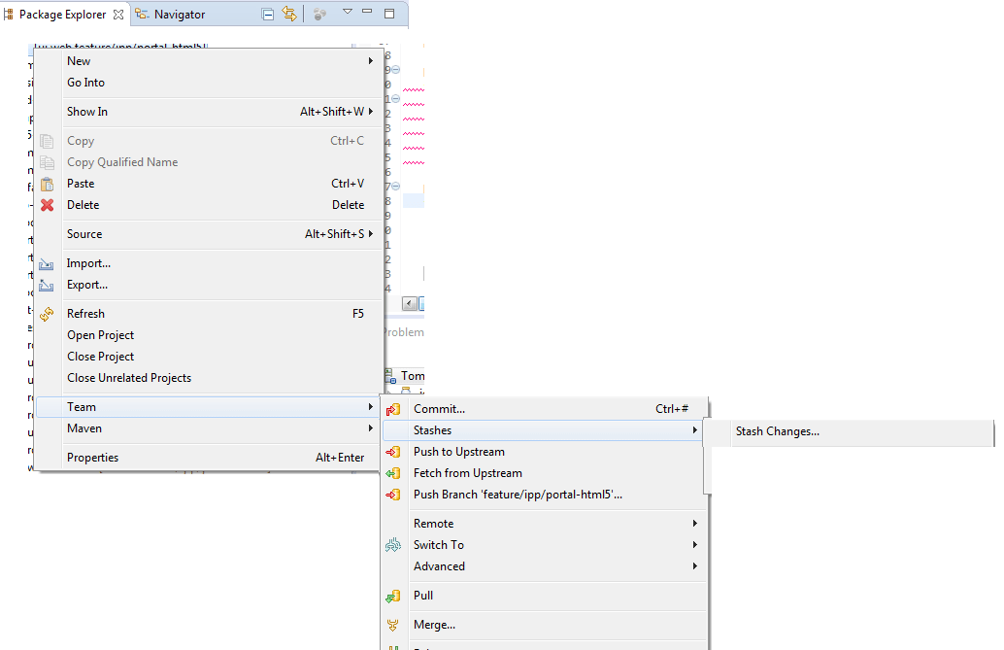The width and height of the screenshot is (1004, 650).
Task: Click the Export icon in the context menu
Action: point(49,285)
